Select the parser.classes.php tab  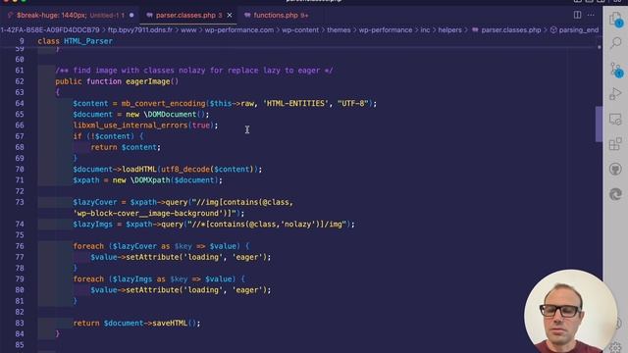tap(188, 16)
